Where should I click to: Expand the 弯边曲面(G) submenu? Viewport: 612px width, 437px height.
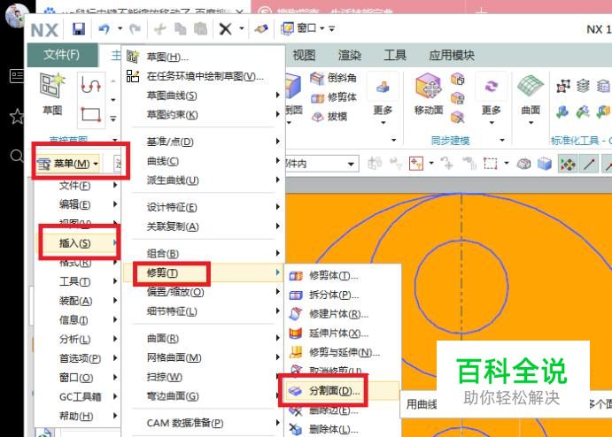coord(203,395)
